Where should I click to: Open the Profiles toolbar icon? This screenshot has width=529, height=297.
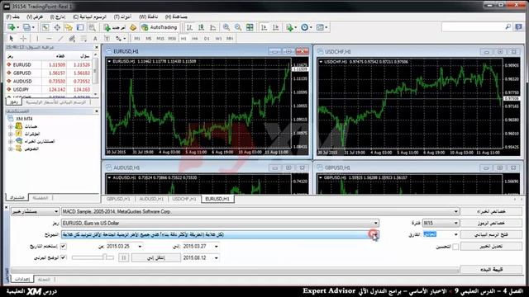click(27, 27)
